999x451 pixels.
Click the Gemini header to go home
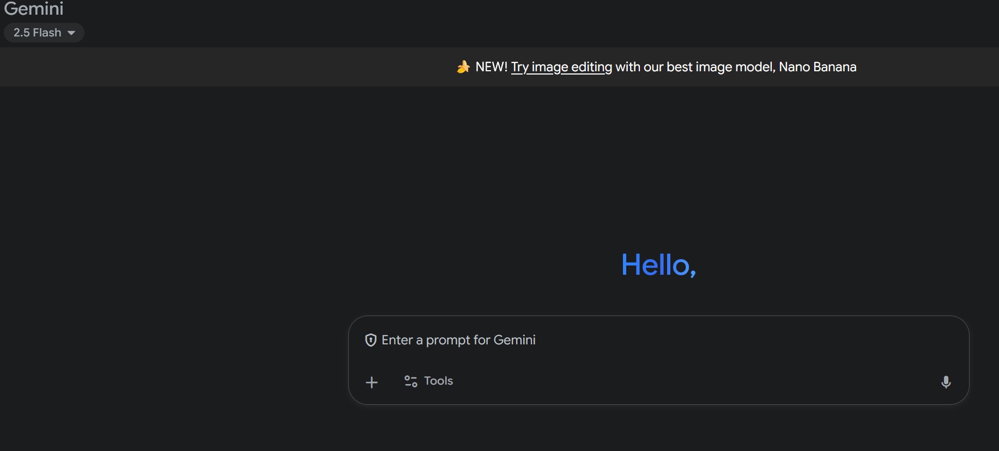coord(34,9)
